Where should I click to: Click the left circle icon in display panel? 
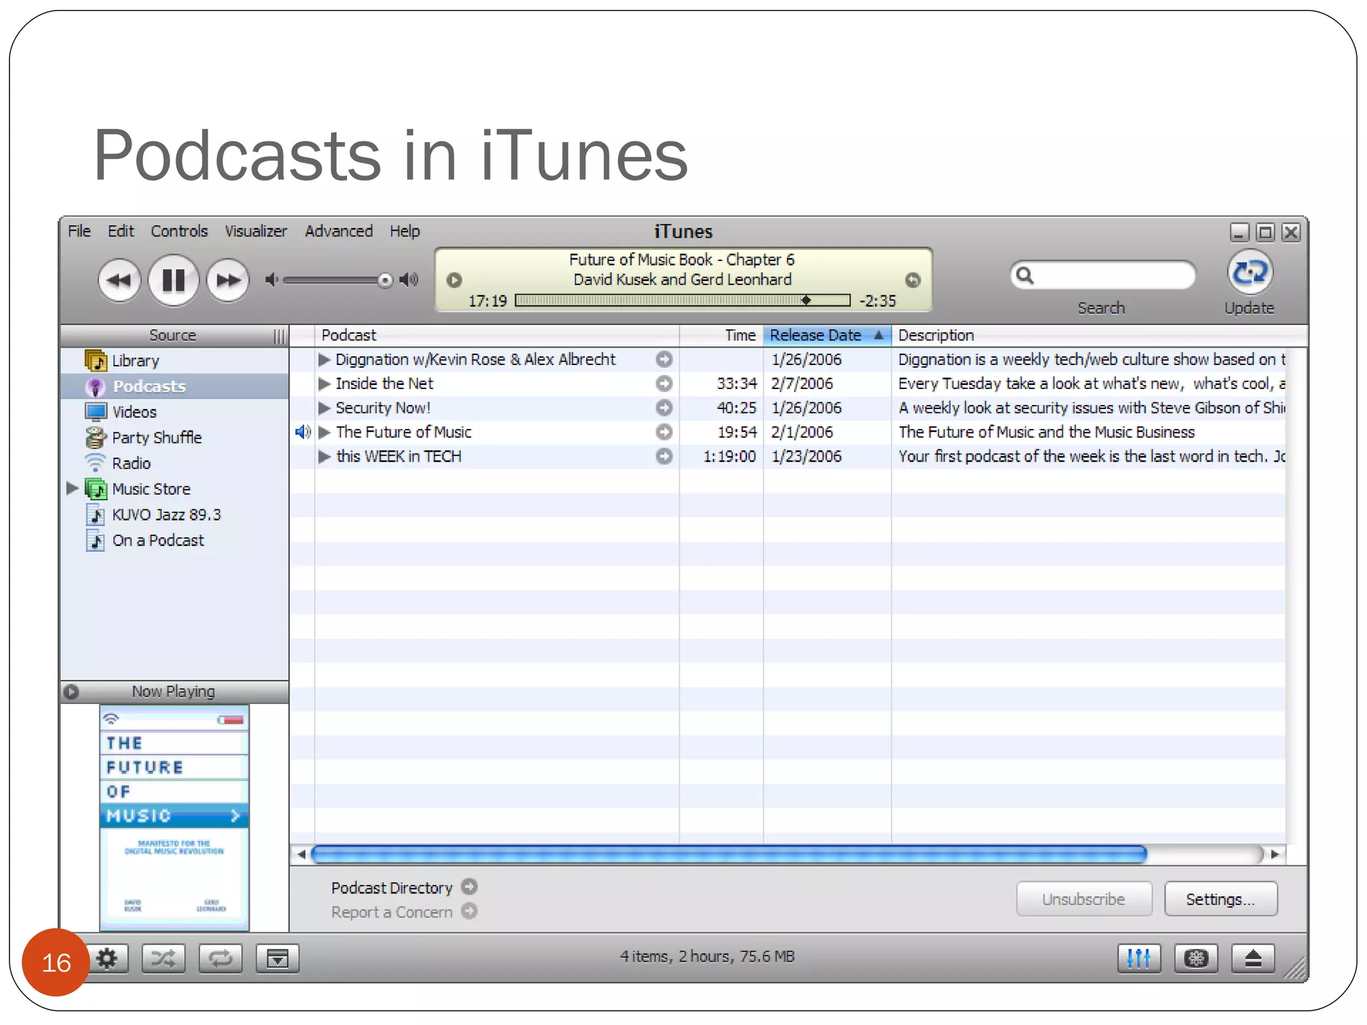pos(455,280)
